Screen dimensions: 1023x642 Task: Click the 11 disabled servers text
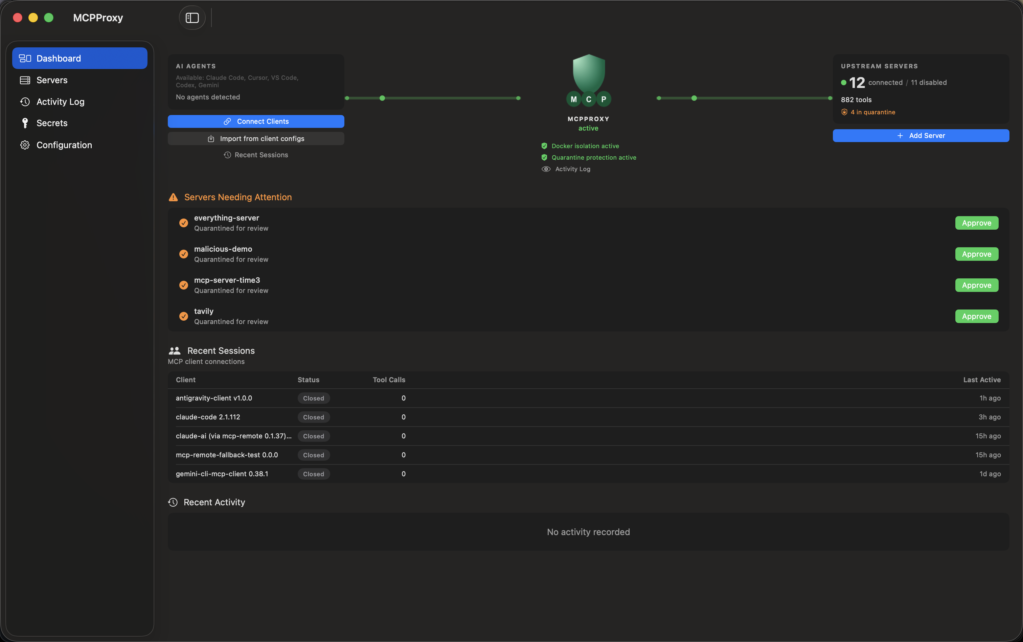pos(929,83)
